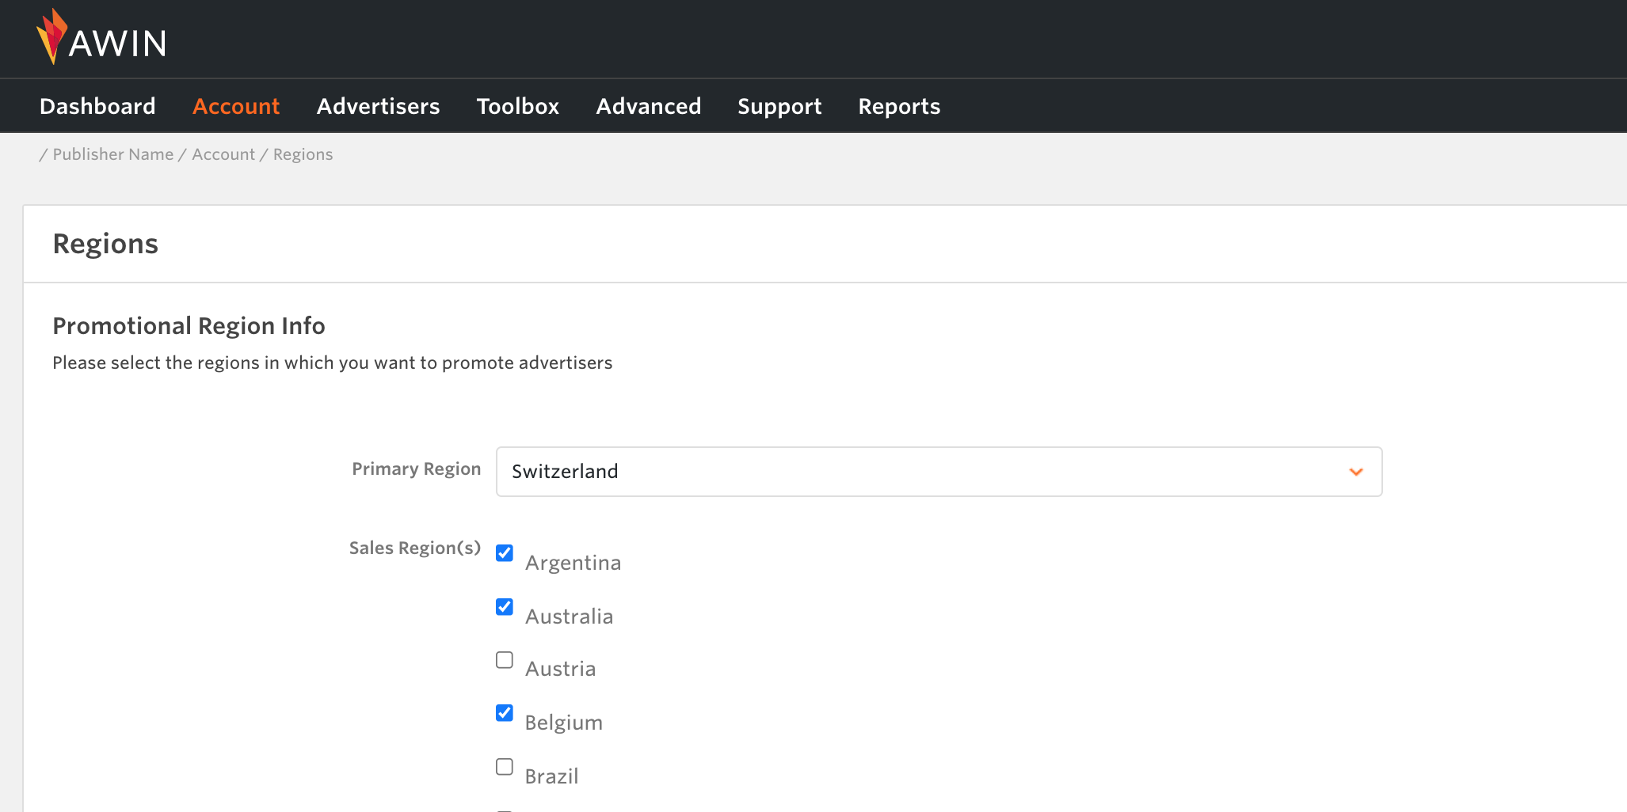The height and width of the screenshot is (812, 1627).
Task: Disable the Belgium sales region
Action: (504, 713)
